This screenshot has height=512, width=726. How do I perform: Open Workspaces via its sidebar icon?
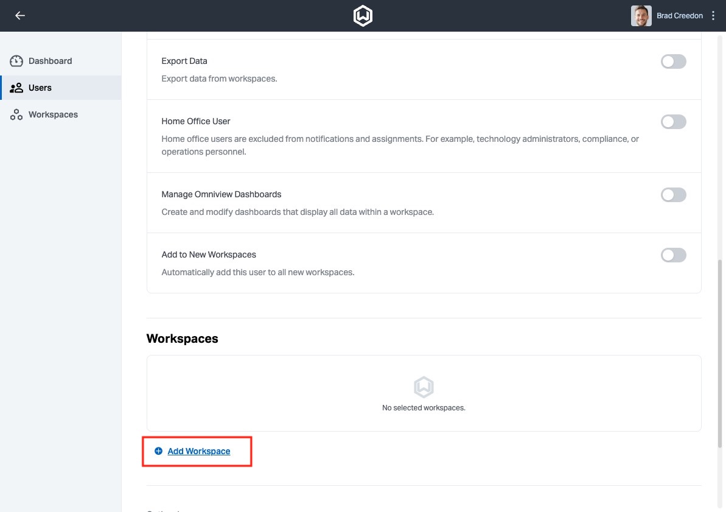[16, 114]
